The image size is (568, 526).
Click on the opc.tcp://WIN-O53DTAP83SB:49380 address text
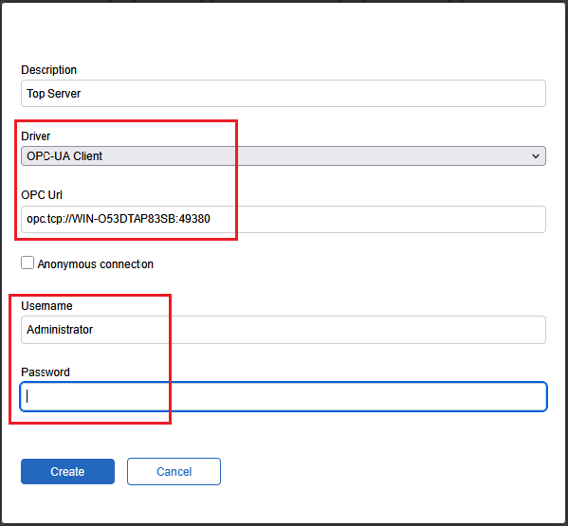click(x=119, y=219)
